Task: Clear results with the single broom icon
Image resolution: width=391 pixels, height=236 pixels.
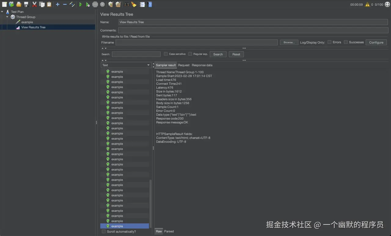Action: point(111,4)
